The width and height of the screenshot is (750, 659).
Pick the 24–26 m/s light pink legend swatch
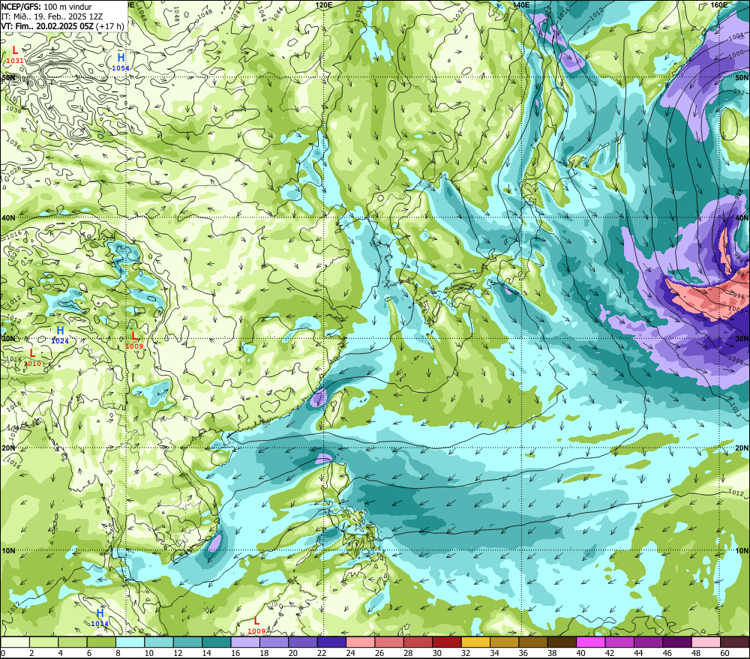pos(361,642)
